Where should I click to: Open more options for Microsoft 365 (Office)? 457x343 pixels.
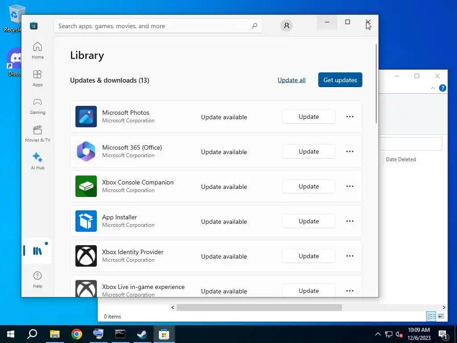350,151
